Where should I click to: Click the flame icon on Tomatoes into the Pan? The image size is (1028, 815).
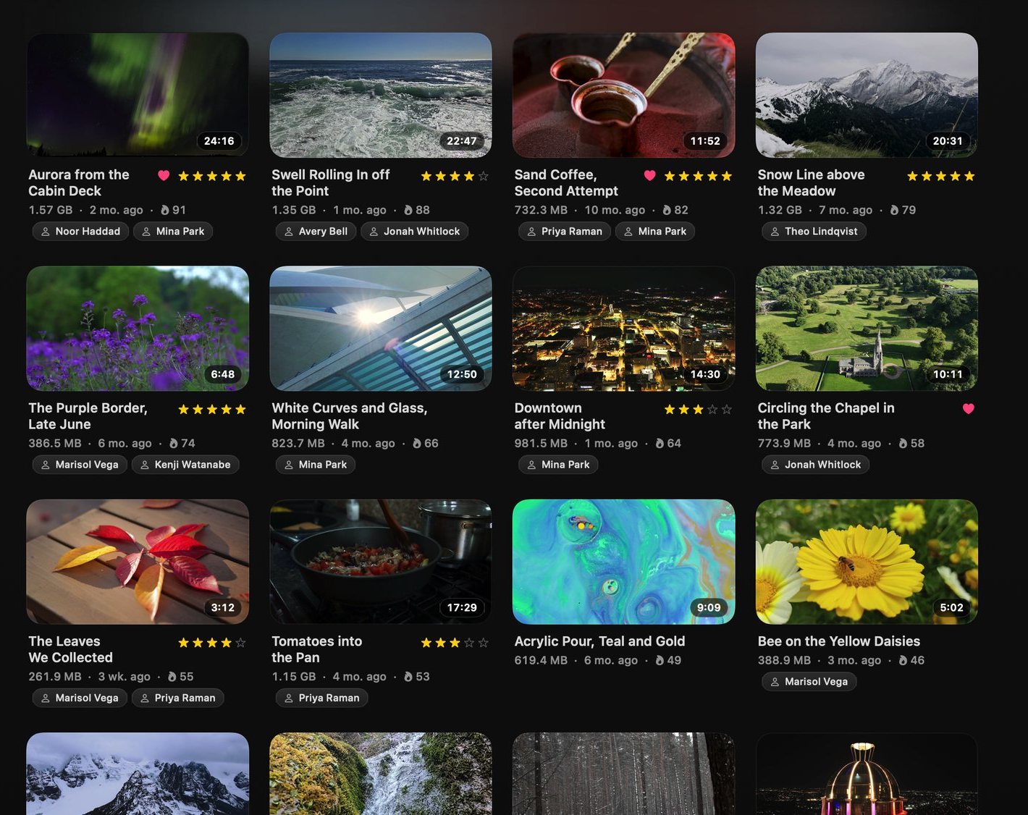coord(408,677)
